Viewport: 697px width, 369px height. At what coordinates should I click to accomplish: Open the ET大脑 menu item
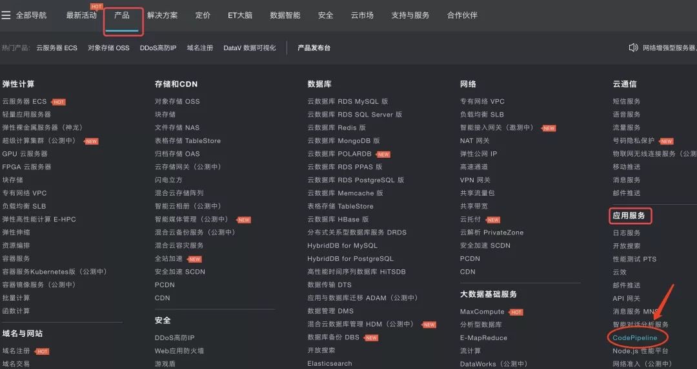(x=240, y=15)
